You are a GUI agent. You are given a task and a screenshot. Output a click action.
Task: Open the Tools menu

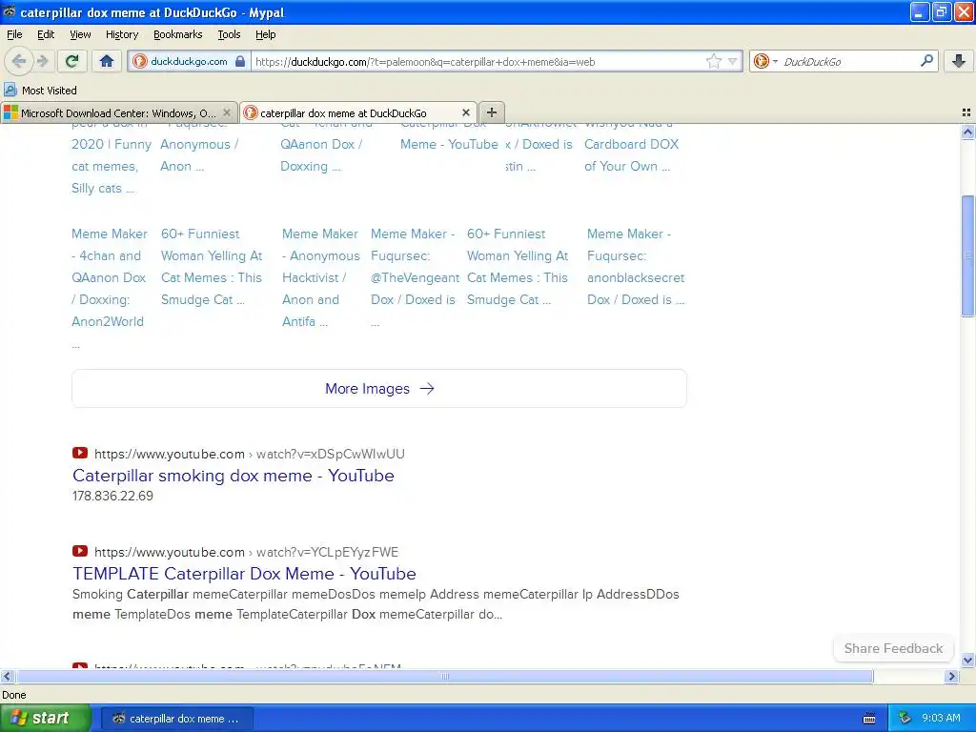tap(229, 34)
